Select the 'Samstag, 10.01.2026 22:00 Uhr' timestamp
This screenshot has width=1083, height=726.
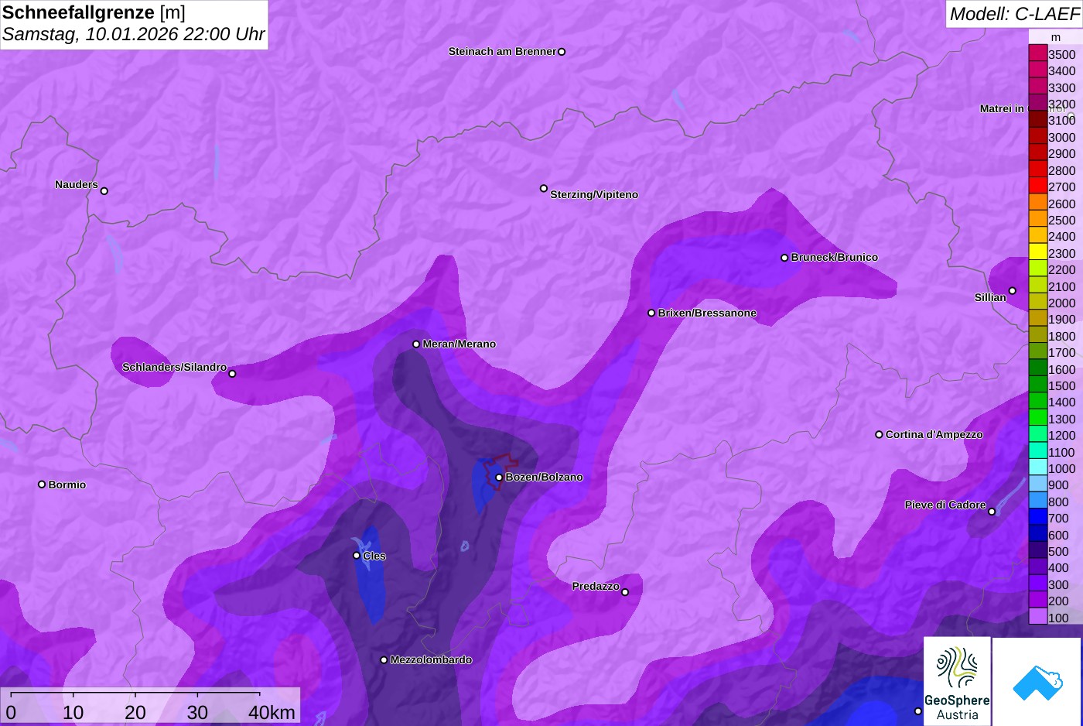[x=133, y=34]
